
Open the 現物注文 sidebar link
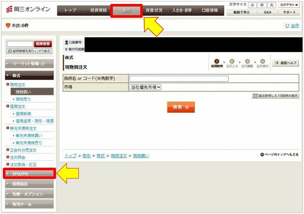(17, 85)
